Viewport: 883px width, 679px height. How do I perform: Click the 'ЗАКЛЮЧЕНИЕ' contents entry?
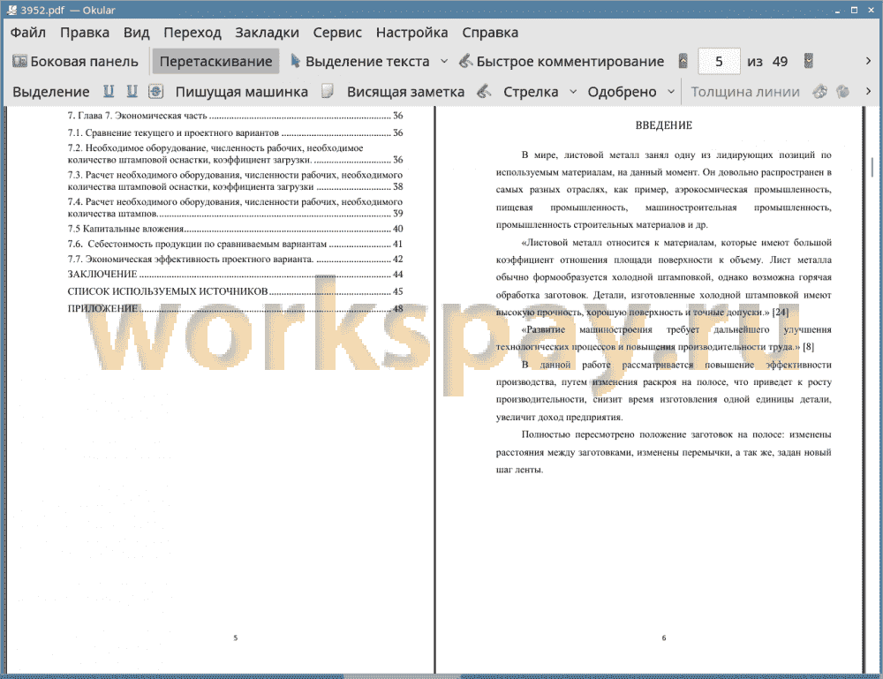[x=236, y=275]
